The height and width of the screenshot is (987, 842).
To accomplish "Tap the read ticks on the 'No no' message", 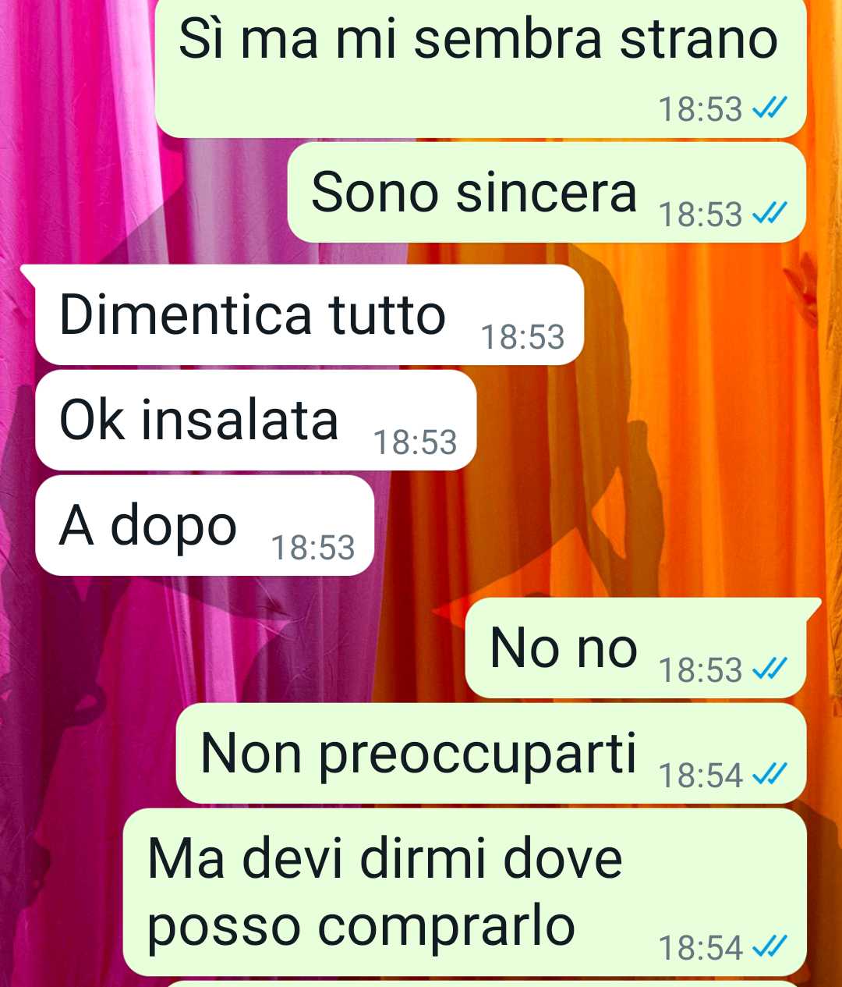I will pos(768,669).
